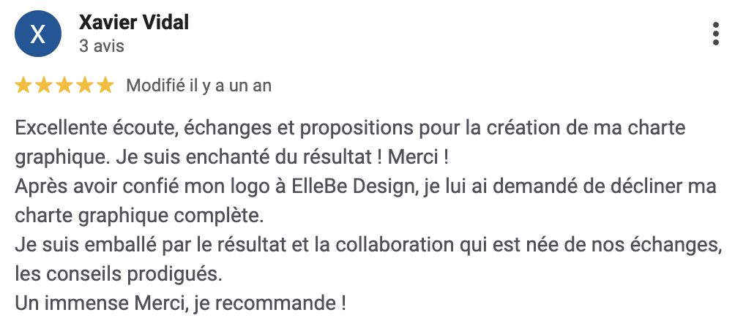Click the fourth rating star
Viewport: 735px width, 326px height.
[85, 86]
